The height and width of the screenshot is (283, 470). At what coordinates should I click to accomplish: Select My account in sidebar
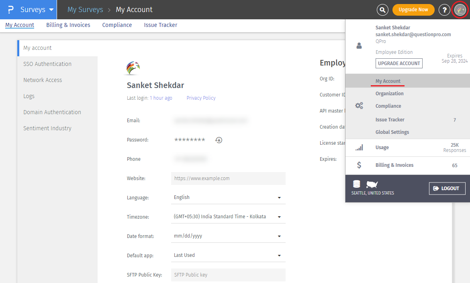pyautogui.click(x=57, y=48)
